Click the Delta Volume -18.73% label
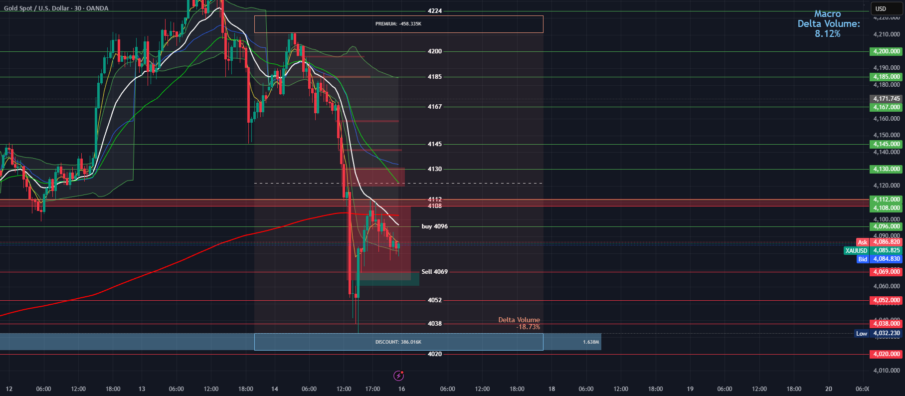Image resolution: width=905 pixels, height=396 pixels. tap(519, 323)
